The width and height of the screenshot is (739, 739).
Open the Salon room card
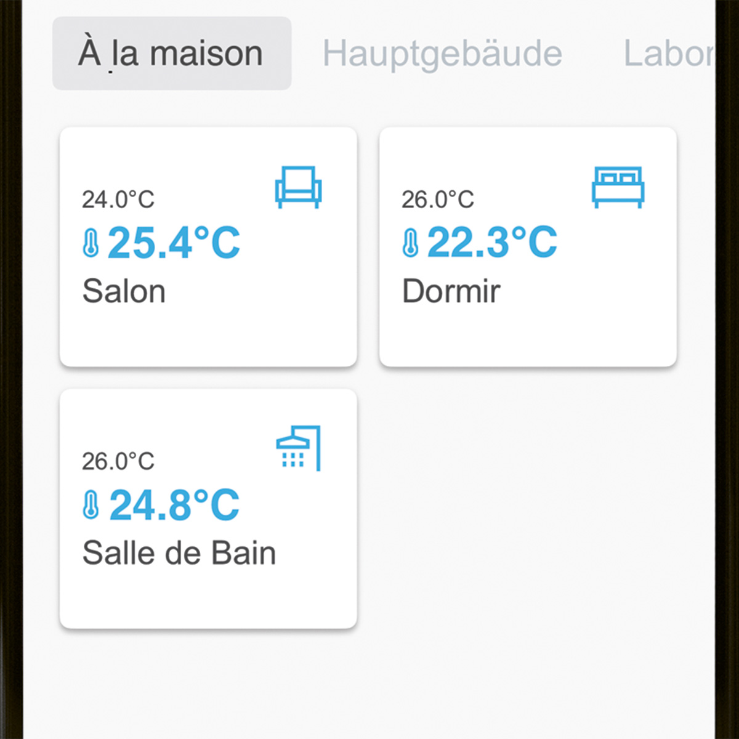(x=208, y=247)
